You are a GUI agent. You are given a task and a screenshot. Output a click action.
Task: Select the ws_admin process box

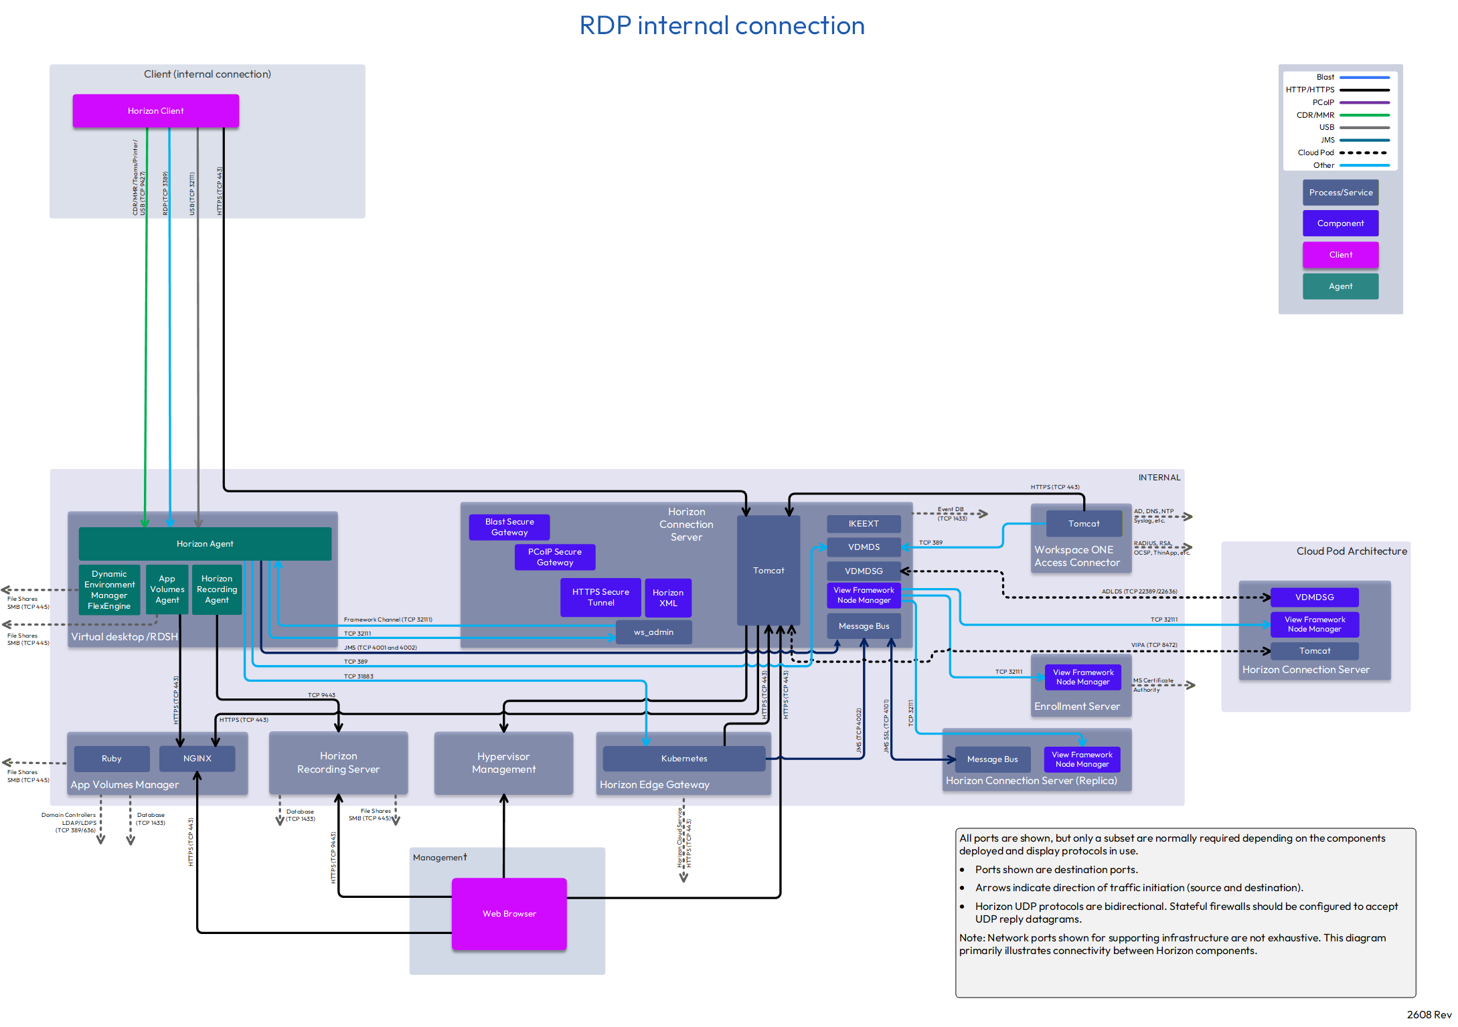pos(653,632)
